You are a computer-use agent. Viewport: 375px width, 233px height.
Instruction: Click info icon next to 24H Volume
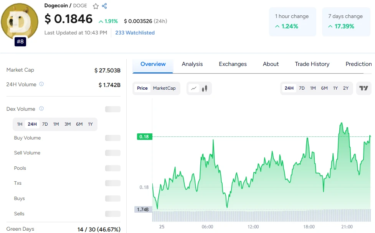[x=41, y=84]
